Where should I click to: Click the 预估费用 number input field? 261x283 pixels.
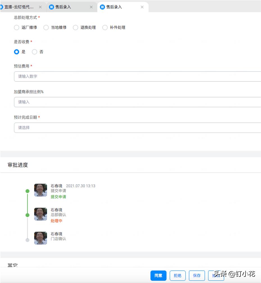84,76
